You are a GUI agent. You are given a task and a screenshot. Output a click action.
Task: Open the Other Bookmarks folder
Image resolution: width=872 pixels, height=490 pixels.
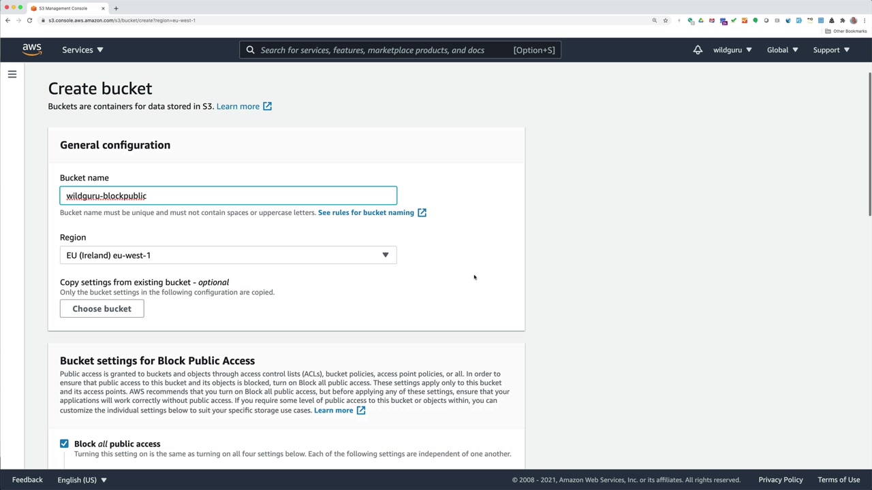point(846,31)
